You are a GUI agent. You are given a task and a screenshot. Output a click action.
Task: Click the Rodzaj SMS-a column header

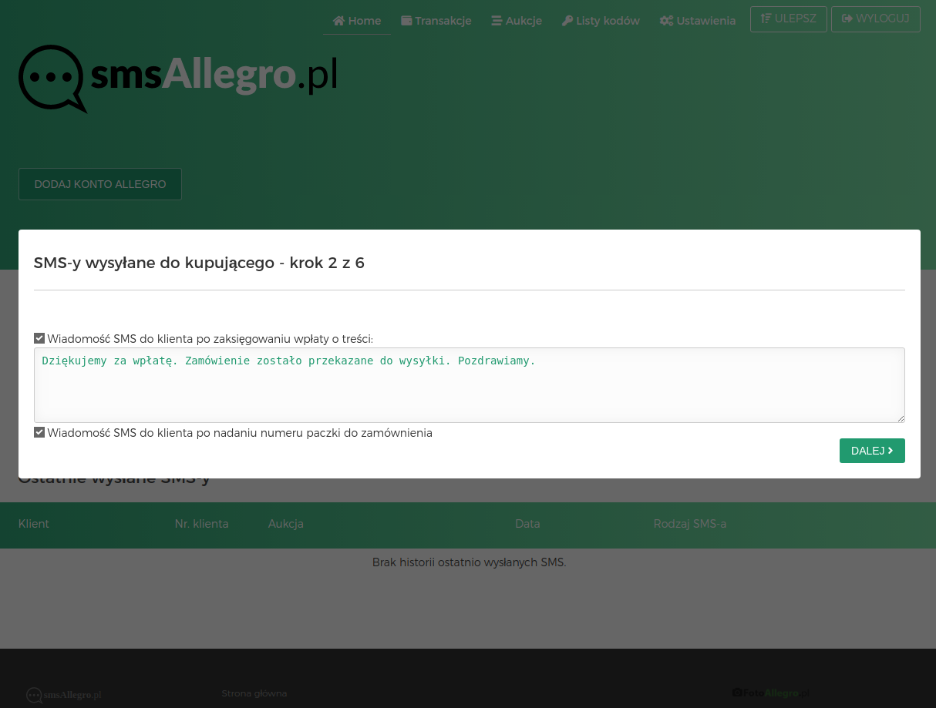pos(690,524)
